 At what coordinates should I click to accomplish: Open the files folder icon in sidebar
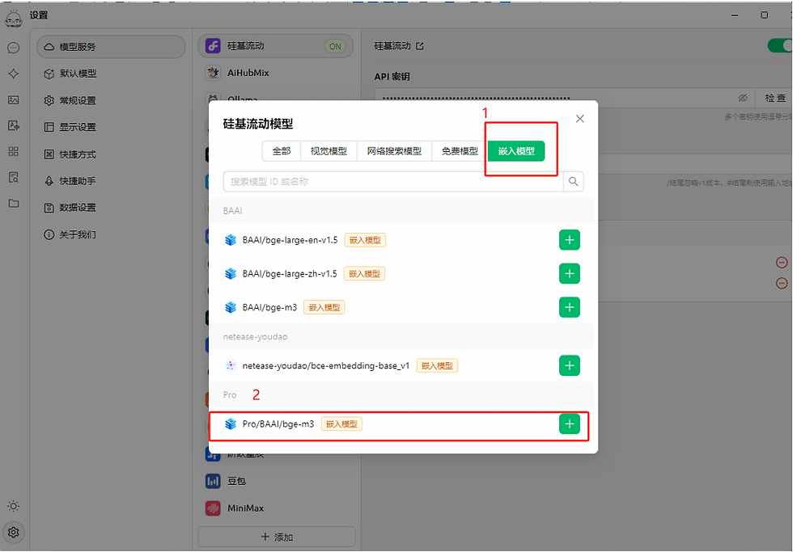(14, 203)
